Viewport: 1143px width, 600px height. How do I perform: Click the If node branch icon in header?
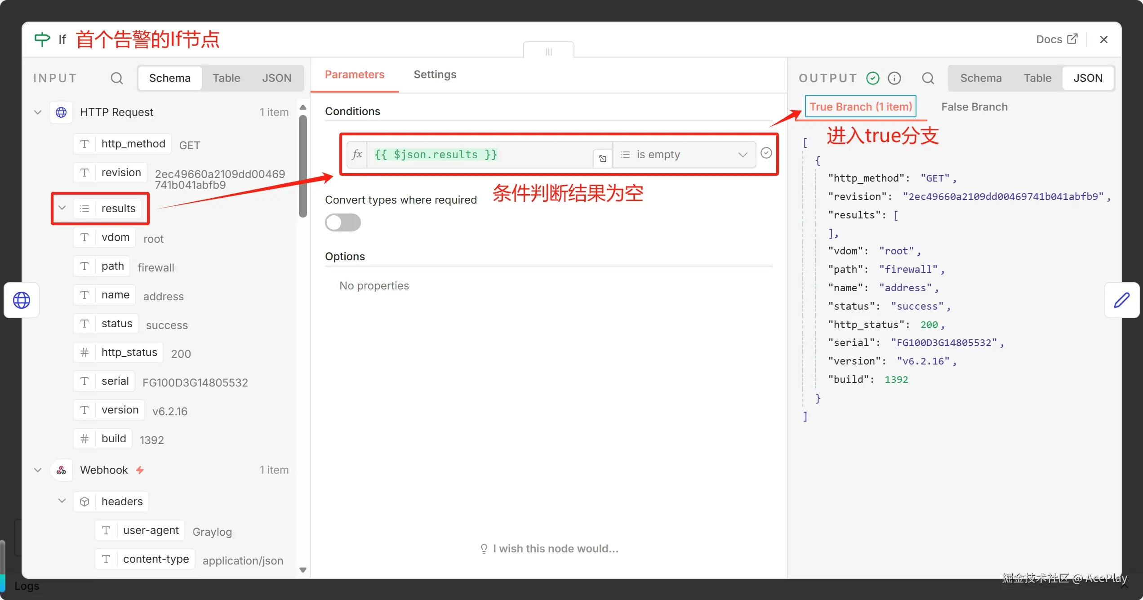click(41, 39)
